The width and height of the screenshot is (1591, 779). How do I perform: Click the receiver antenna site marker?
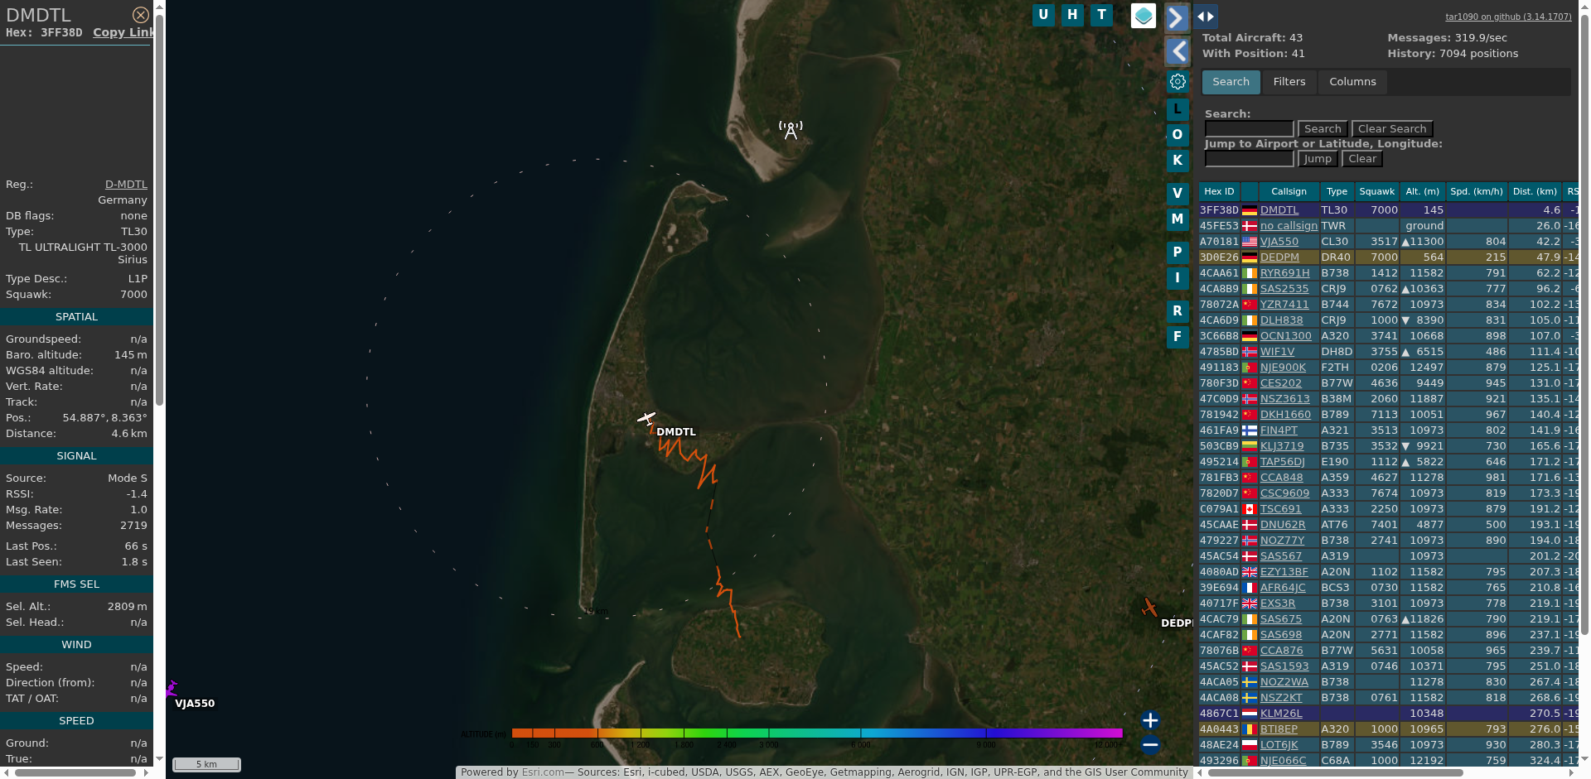pyautogui.click(x=791, y=130)
